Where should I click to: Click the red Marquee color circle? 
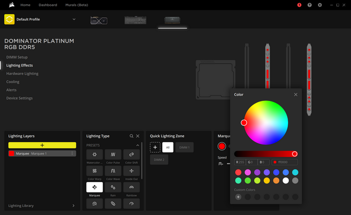click(222, 146)
